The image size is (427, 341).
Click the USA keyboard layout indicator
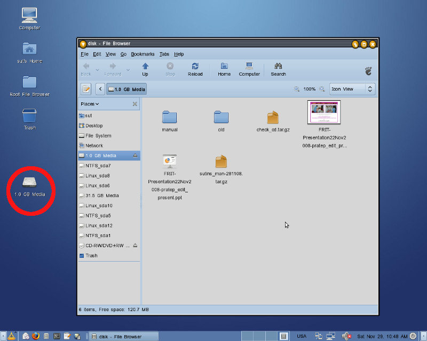coord(302,336)
